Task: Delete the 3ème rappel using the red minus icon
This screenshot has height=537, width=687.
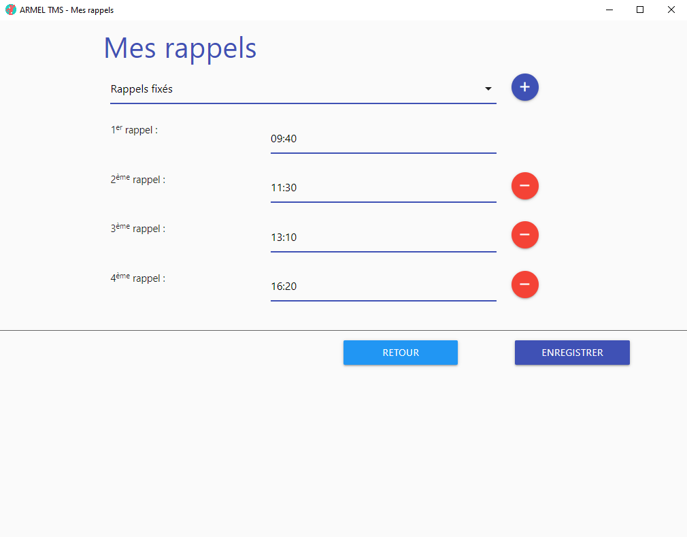Action: [524, 235]
